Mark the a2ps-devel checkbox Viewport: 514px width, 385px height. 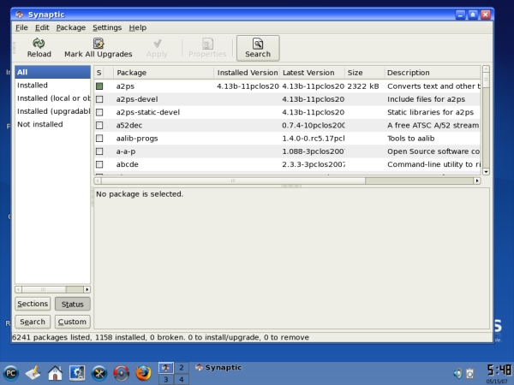(x=99, y=99)
